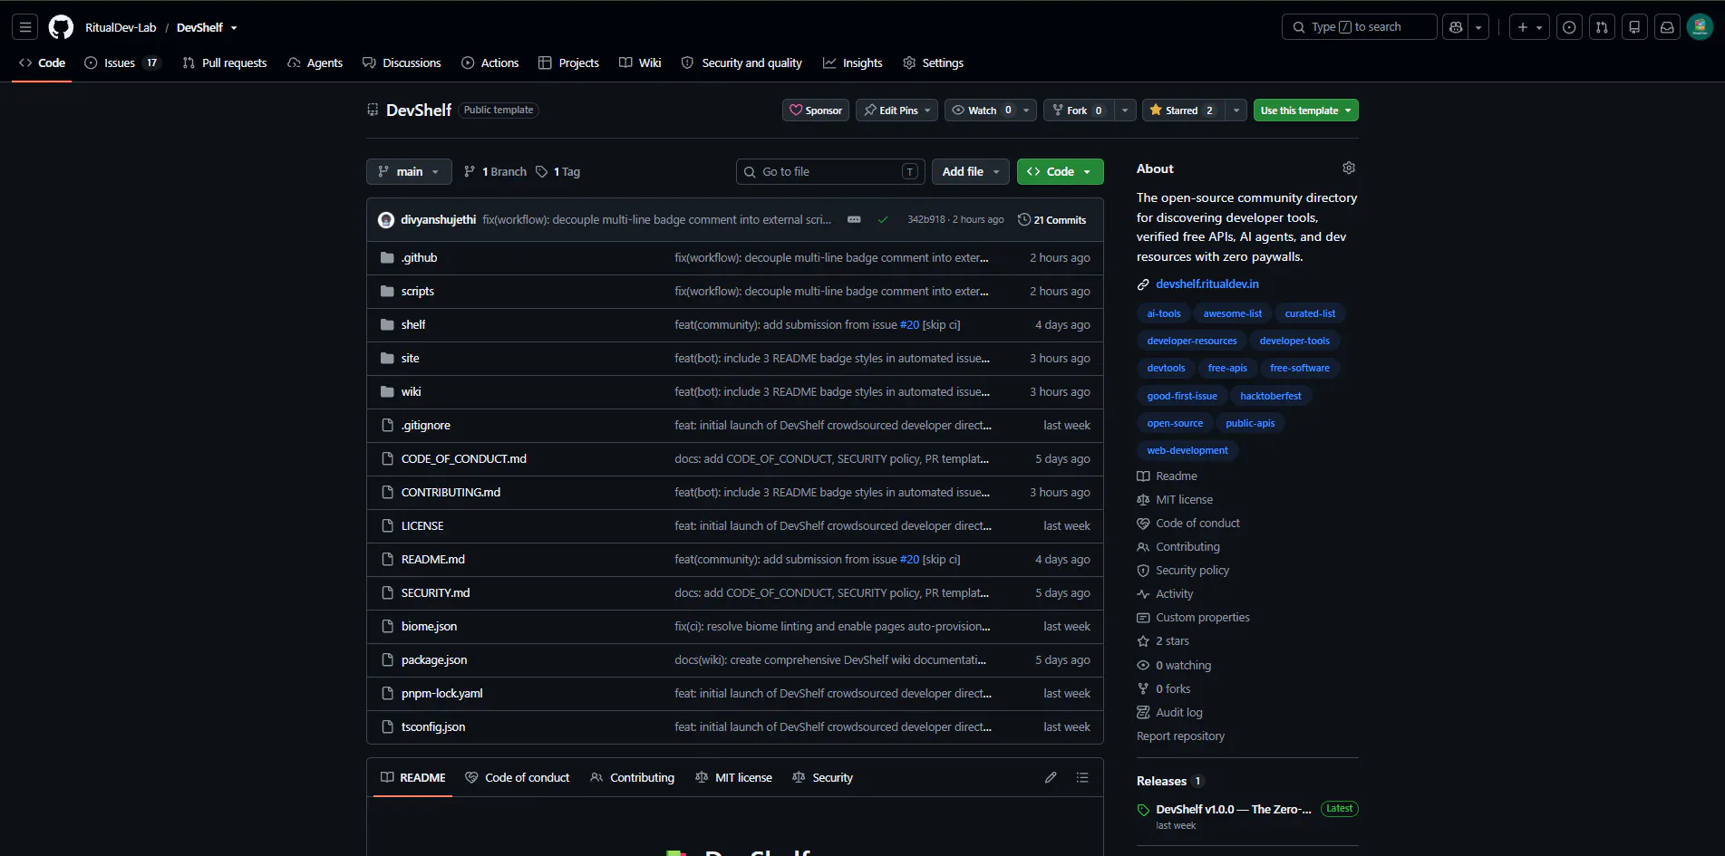The height and width of the screenshot is (856, 1725).
Task: Open the .github folder icon
Action: 387,257
